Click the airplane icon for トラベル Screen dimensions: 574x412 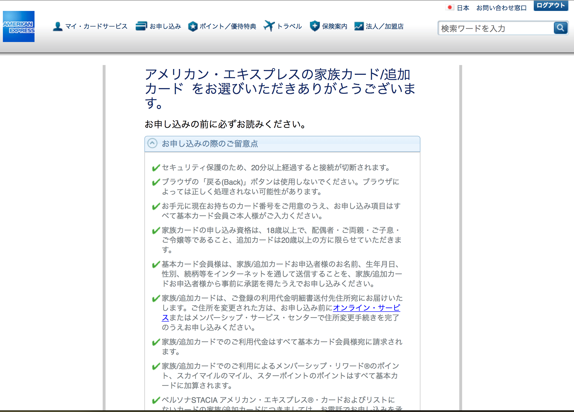coord(269,26)
